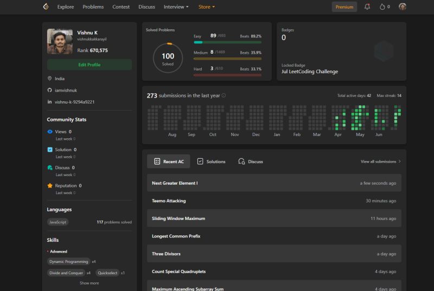Switch to the Recent AC tab

click(169, 161)
